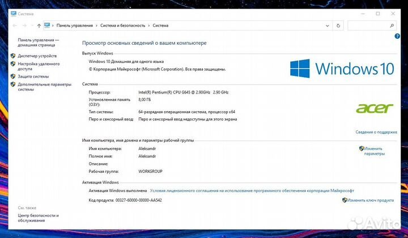Select Windows 10 Домашняя для одного языка text
The width and height of the screenshot is (408, 238).
tap(126, 62)
